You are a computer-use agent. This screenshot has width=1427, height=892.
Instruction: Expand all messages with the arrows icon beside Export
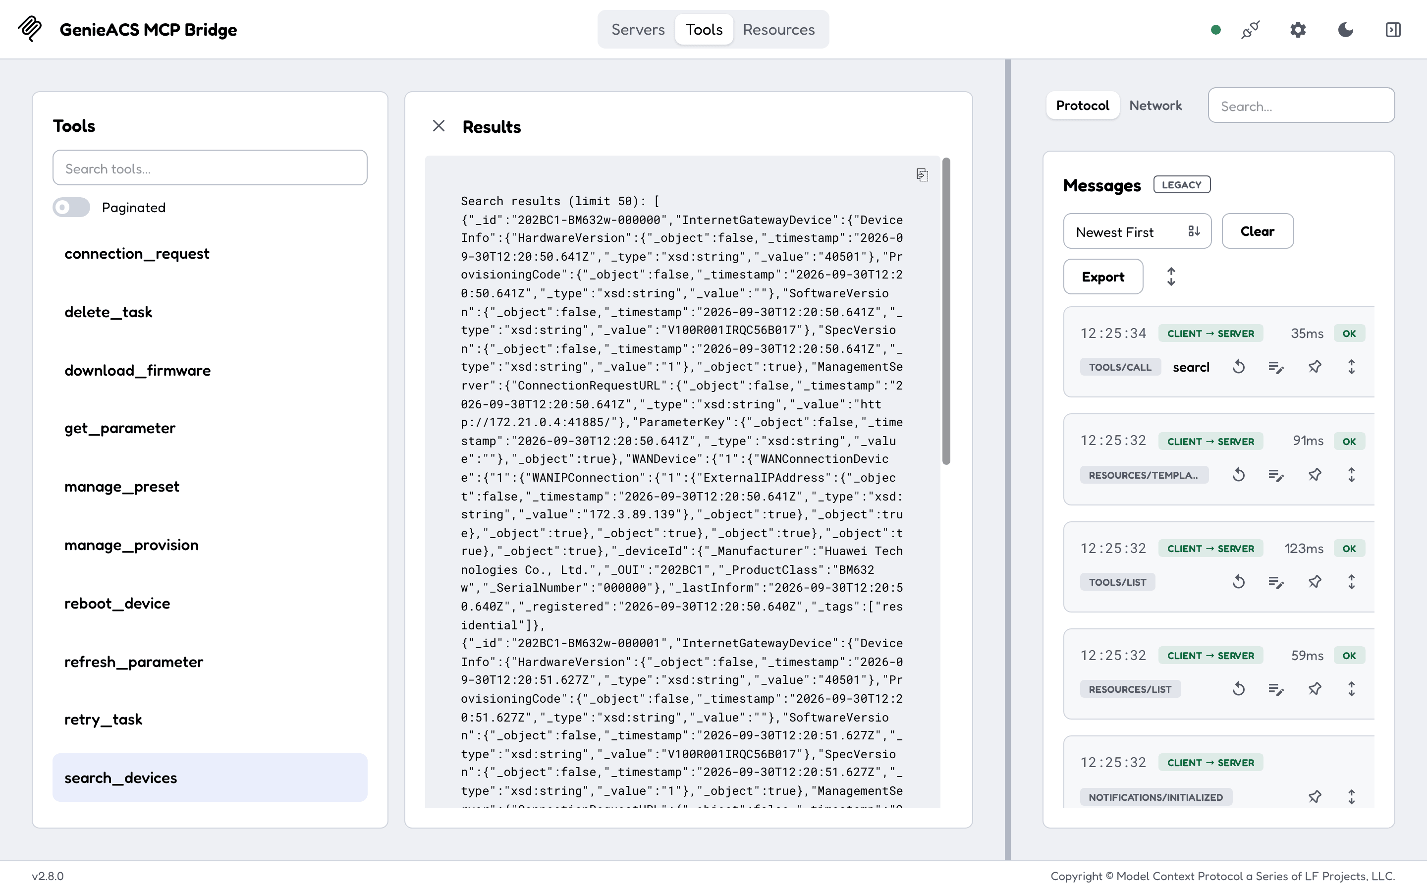coord(1171,277)
